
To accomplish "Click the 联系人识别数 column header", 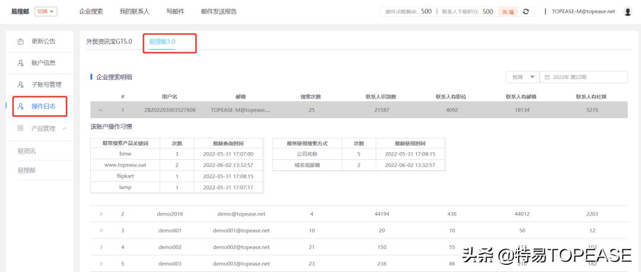I will pos(381,97).
